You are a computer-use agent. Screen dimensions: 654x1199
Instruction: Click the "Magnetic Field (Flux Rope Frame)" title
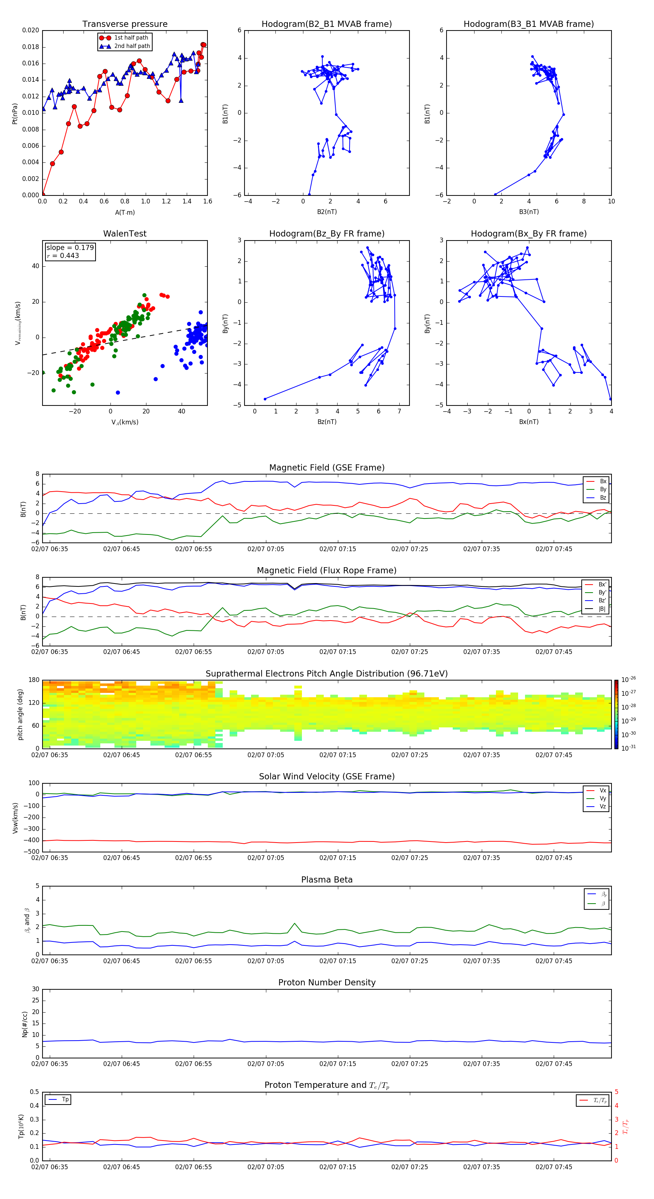tap(327, 571)
